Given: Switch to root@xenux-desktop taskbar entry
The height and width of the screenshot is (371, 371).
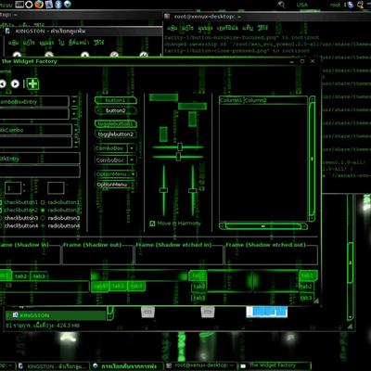Looking at the screenshot, I should coord(201,365).
